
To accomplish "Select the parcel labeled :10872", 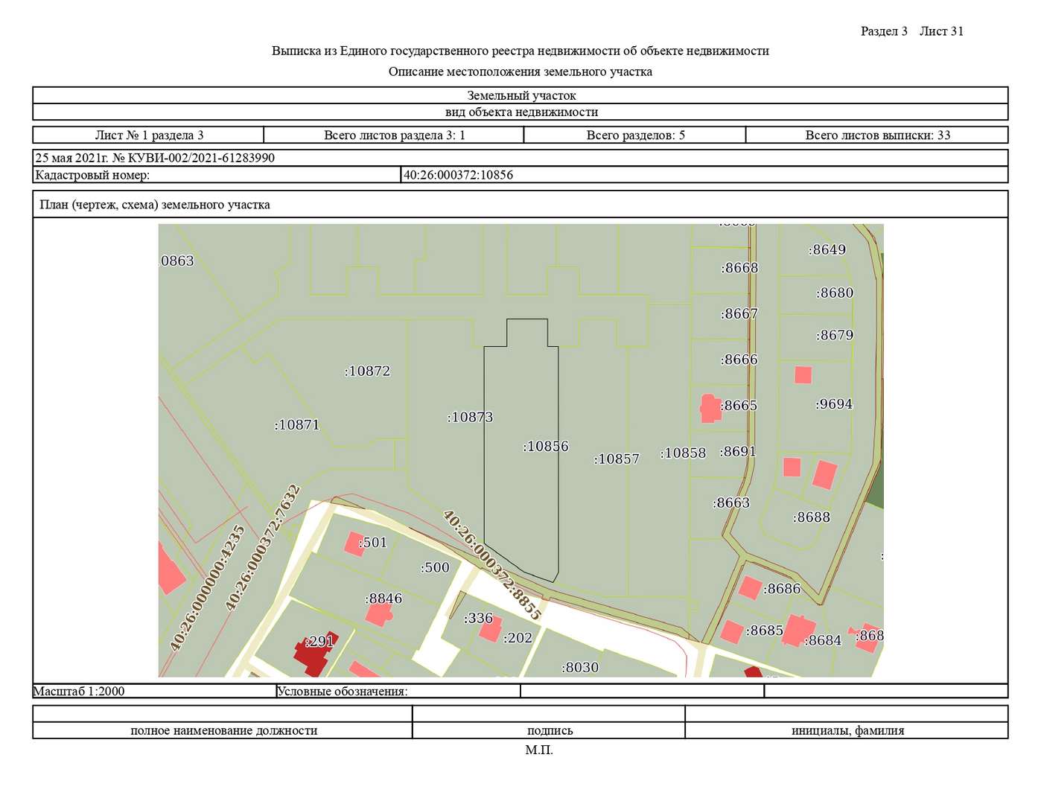I will coord(367,371).
